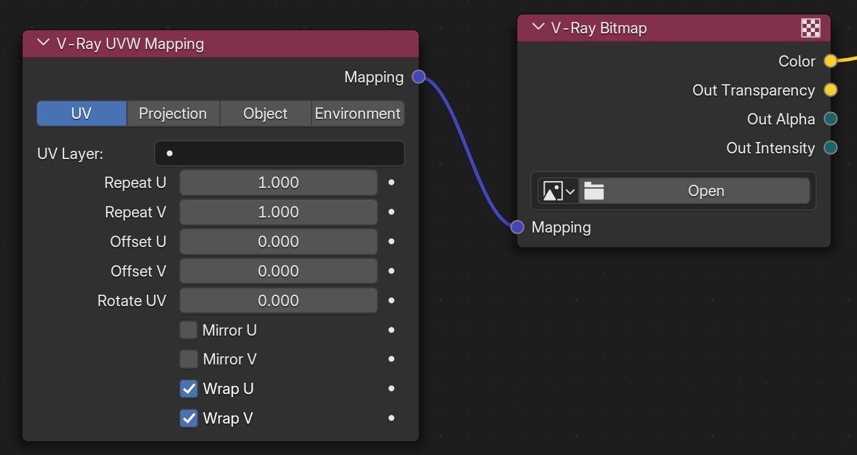Image resolution: width=857 pixels, height=455 pixels.
Task: Click the Open image button
Action: (694, 191)
